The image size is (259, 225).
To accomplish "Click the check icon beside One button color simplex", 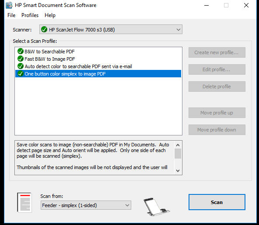I will 21,73.
